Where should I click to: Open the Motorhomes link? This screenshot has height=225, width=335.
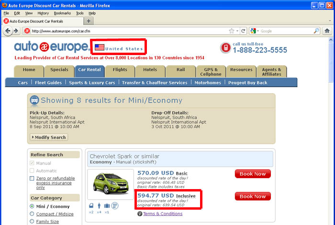pyautogui.click(x=208, y=83)
